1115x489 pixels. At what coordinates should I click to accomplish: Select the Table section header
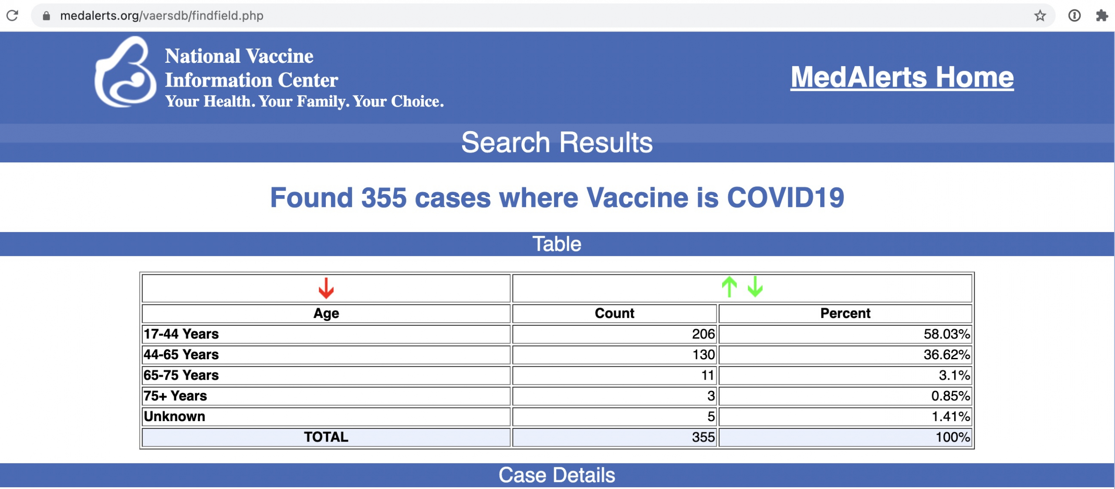(x=557, y=244)
